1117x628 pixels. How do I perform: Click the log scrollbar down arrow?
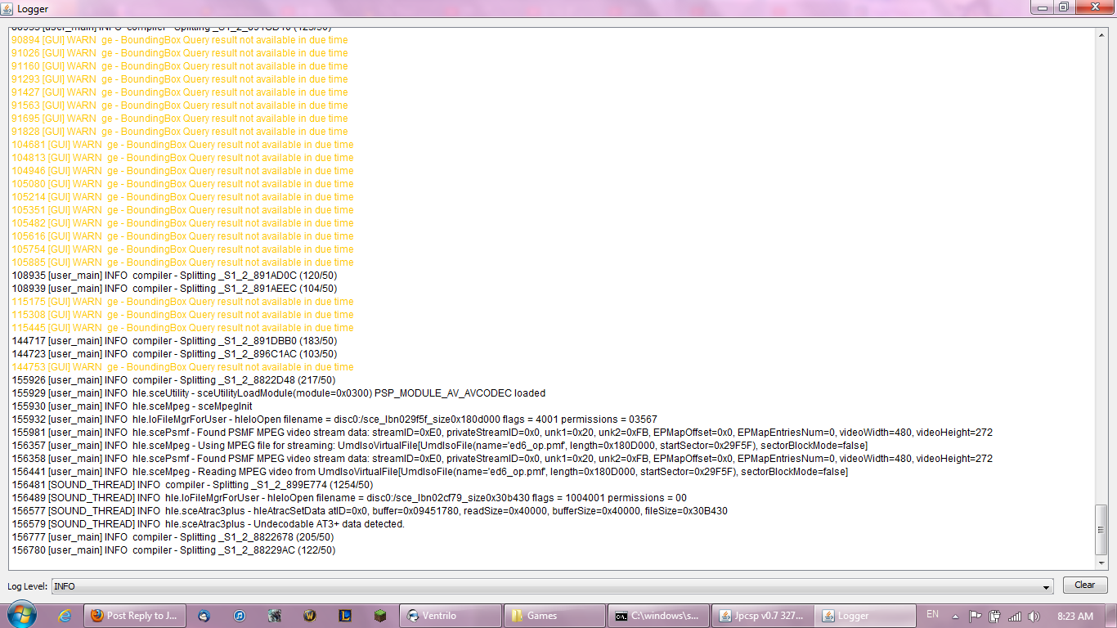pos(1101,563)
